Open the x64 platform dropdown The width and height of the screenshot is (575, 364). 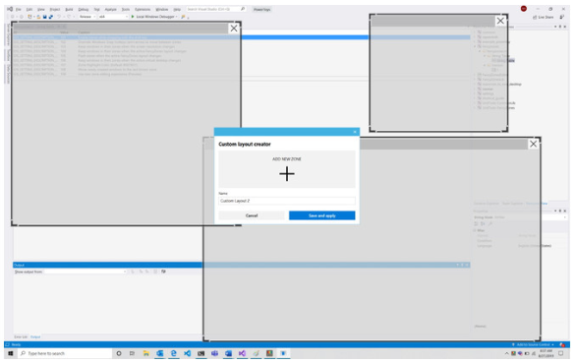pos(113,17)
